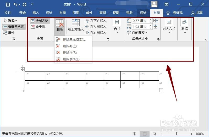Screen dimensions: 209x137
Task: Click the 共享 share button
Action: 197,13
